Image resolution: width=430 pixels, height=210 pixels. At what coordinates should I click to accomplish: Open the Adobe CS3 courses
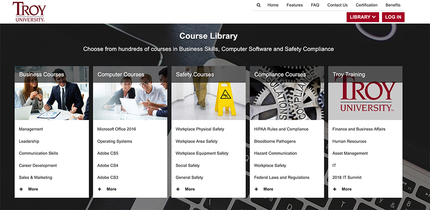[108, 177]
